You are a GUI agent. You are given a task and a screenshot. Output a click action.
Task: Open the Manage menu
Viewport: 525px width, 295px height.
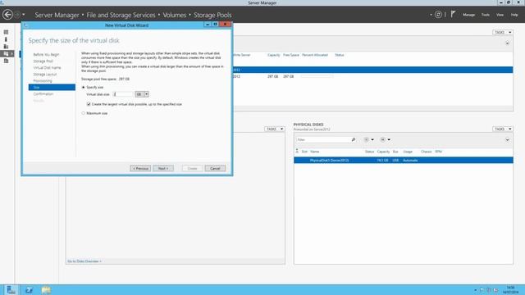click(x=468, y=15)
